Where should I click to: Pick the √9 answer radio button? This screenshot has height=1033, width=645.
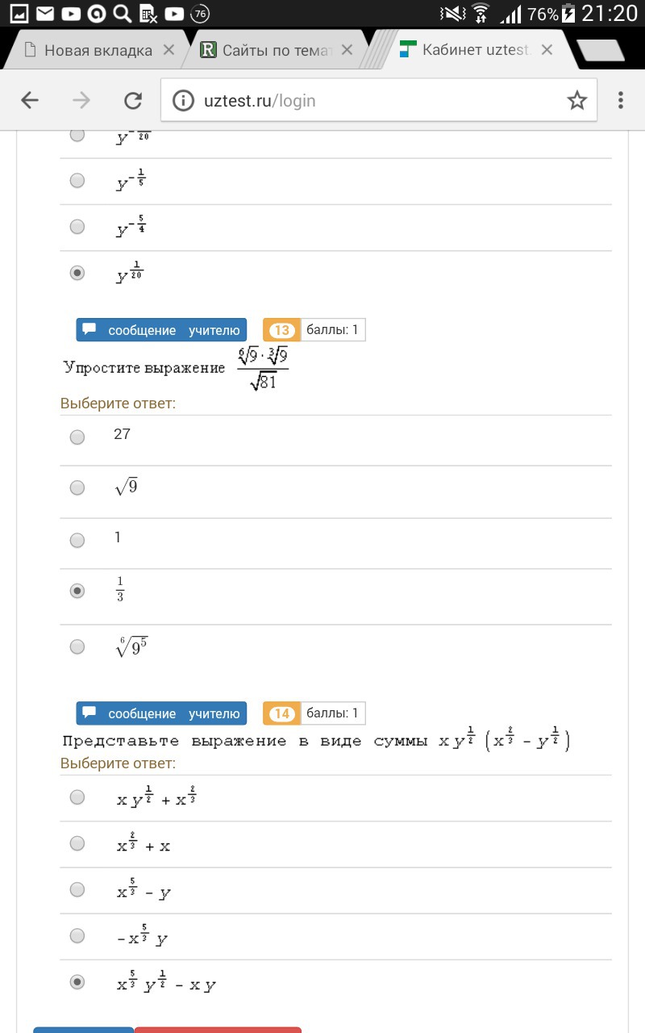(77, 487)
